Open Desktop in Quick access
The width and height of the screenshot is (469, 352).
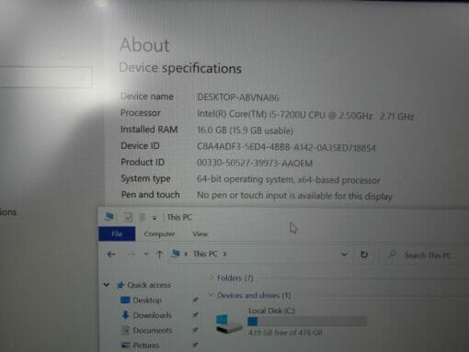147,300
